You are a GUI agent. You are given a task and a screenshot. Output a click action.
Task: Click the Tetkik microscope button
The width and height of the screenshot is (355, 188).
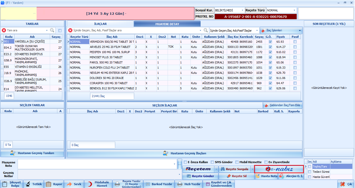coord(34,184)
